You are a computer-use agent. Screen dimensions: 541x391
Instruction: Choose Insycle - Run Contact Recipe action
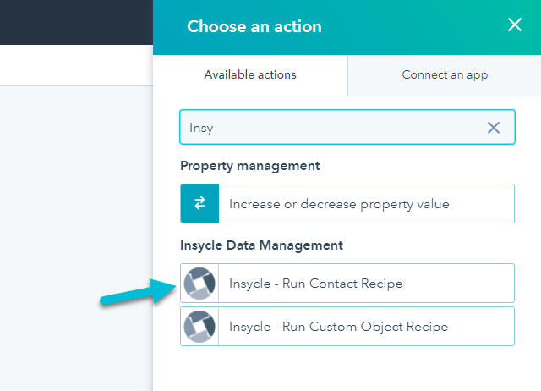coord(347,284)
